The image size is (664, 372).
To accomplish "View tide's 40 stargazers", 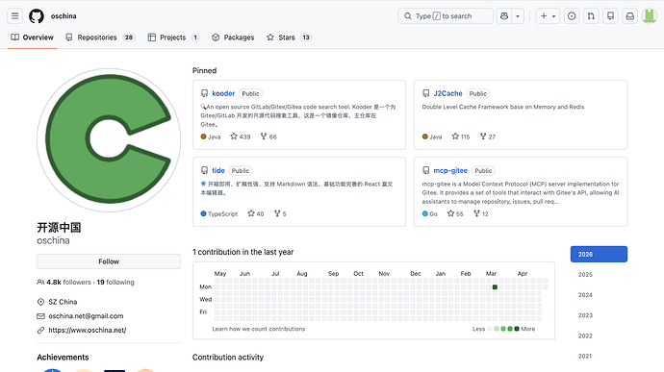I will pos(256,213).
